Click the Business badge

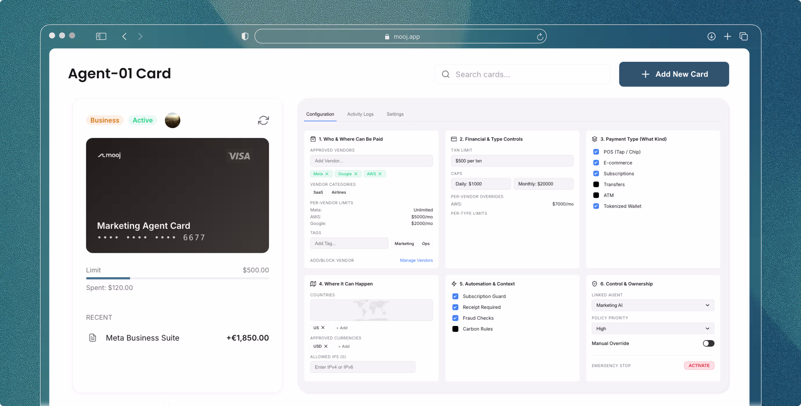coord(105,120)
